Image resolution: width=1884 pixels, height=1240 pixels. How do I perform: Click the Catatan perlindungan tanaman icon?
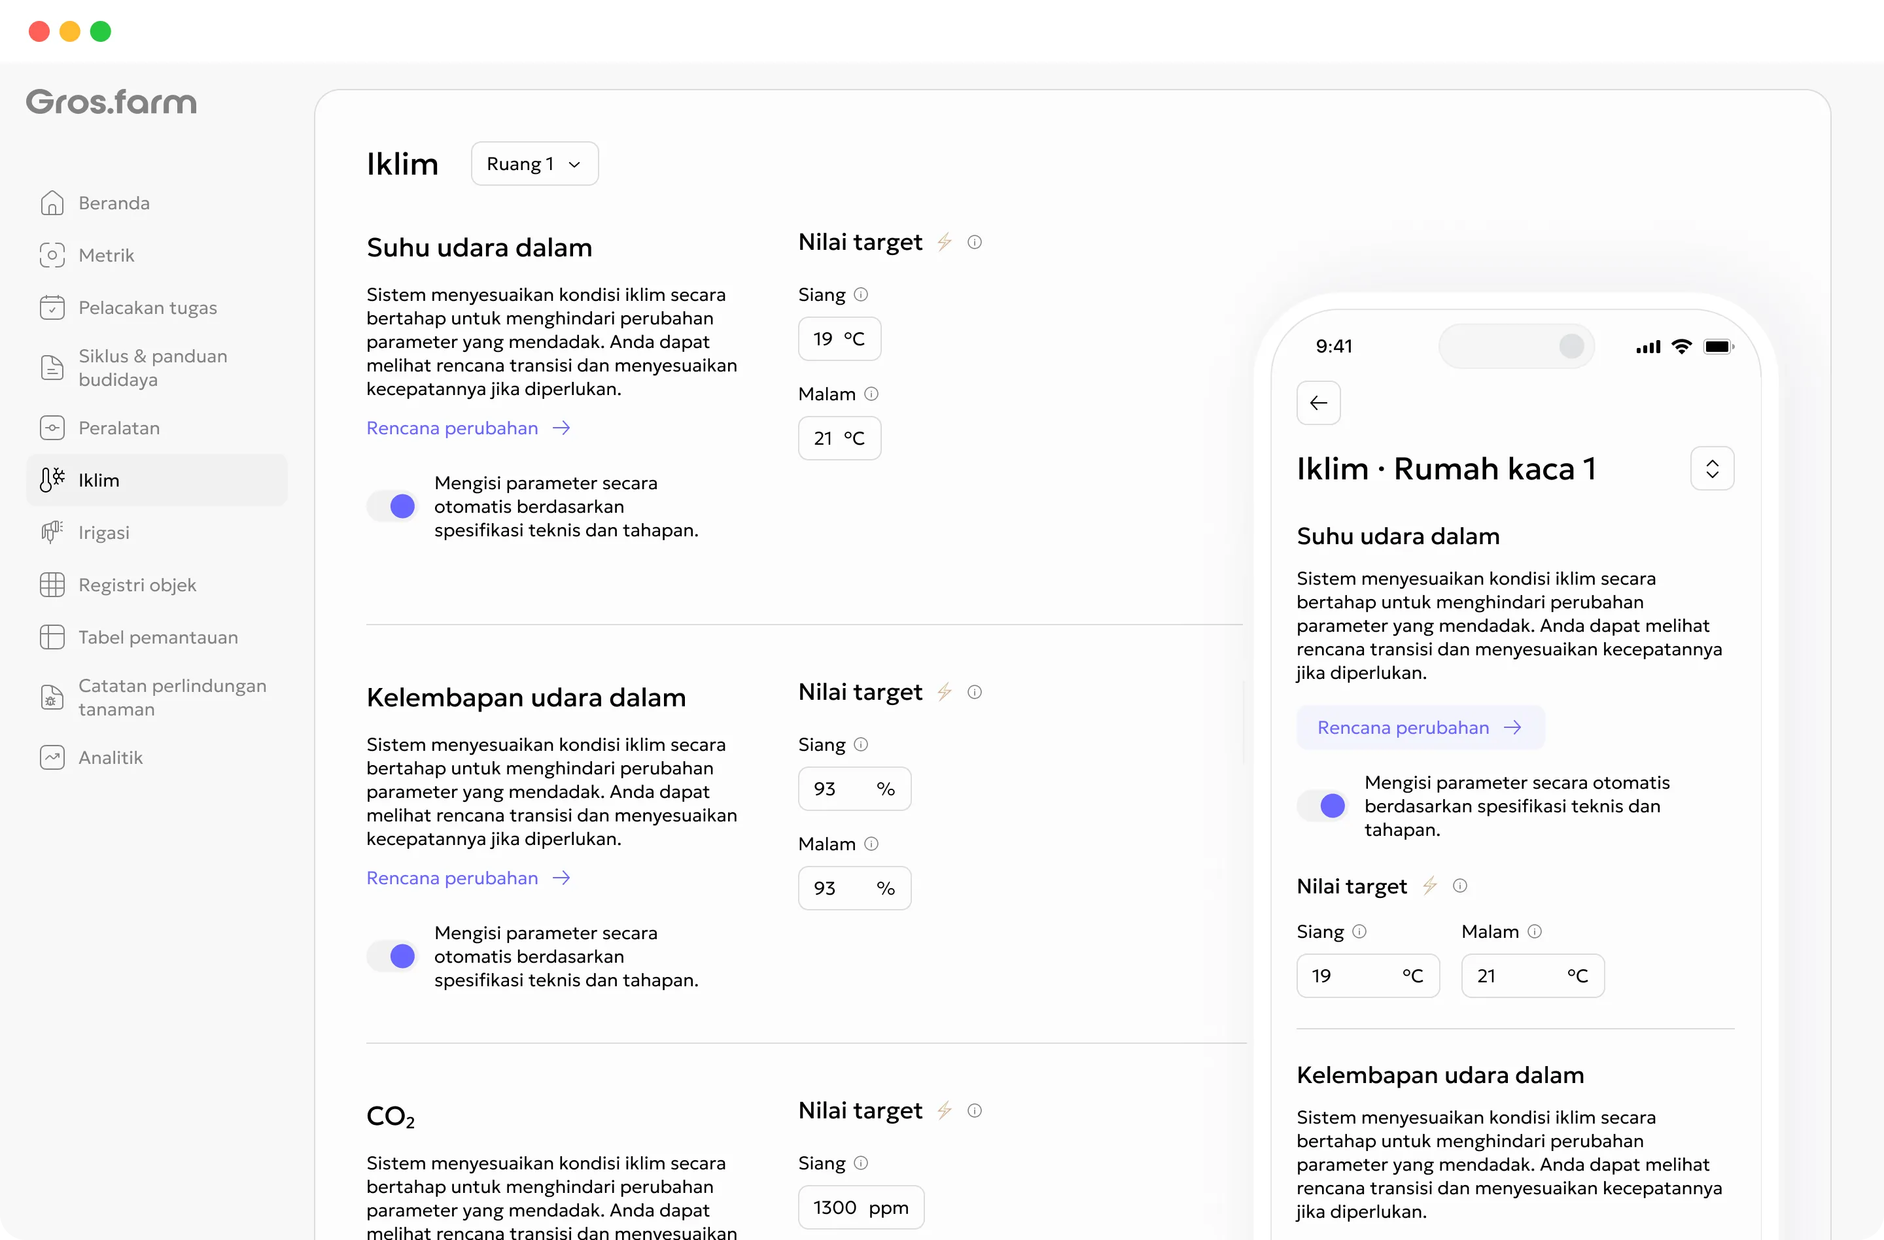click(52, 697)
